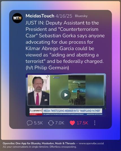View the 7.0K reposts count

[60, 123]
